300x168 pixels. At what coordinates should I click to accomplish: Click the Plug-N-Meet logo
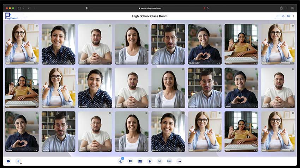pos(12,16)
